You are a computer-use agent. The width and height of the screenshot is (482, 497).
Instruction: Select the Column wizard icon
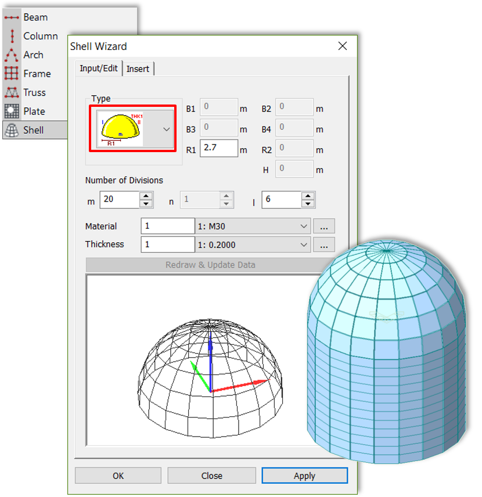pyautogui.click(x=12, y=36)
